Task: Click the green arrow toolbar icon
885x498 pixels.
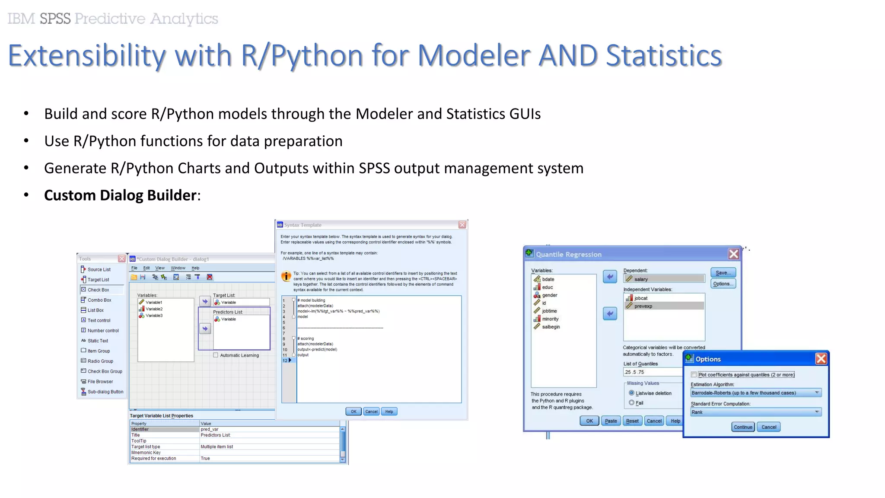Action: pos(164,277)
